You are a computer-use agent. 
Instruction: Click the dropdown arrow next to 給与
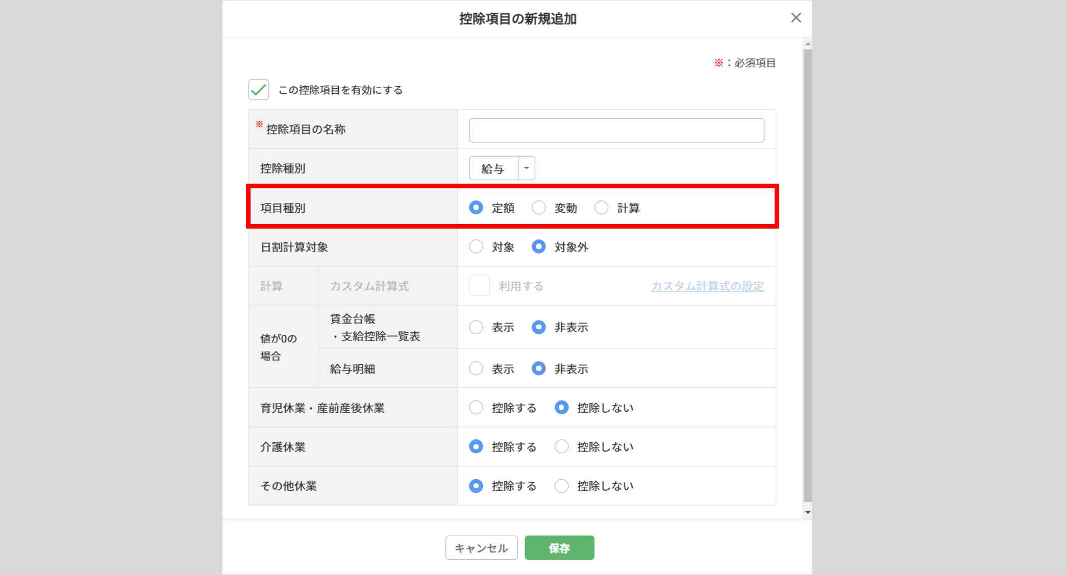coord(526,168)
